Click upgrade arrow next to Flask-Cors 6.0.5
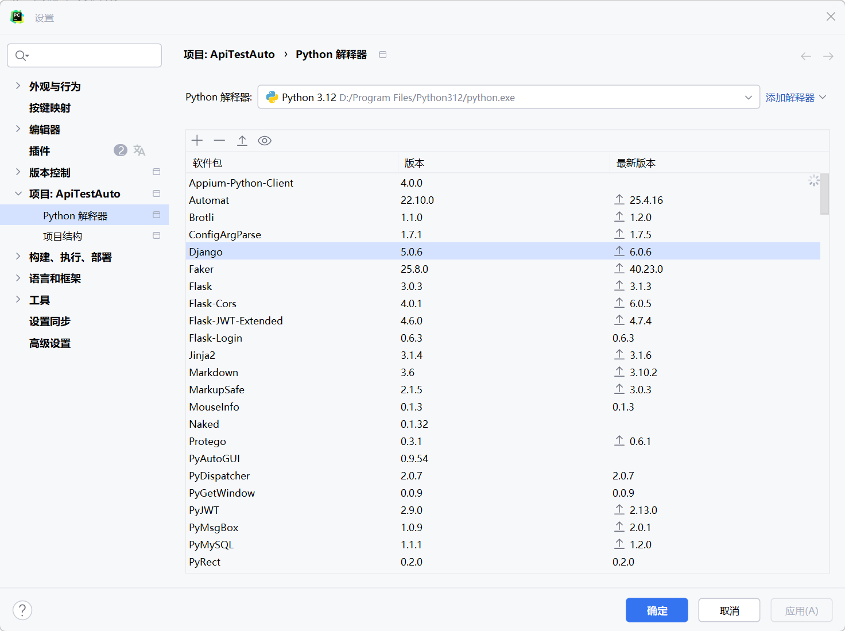 pyautogui.click(x=619, y=303)
